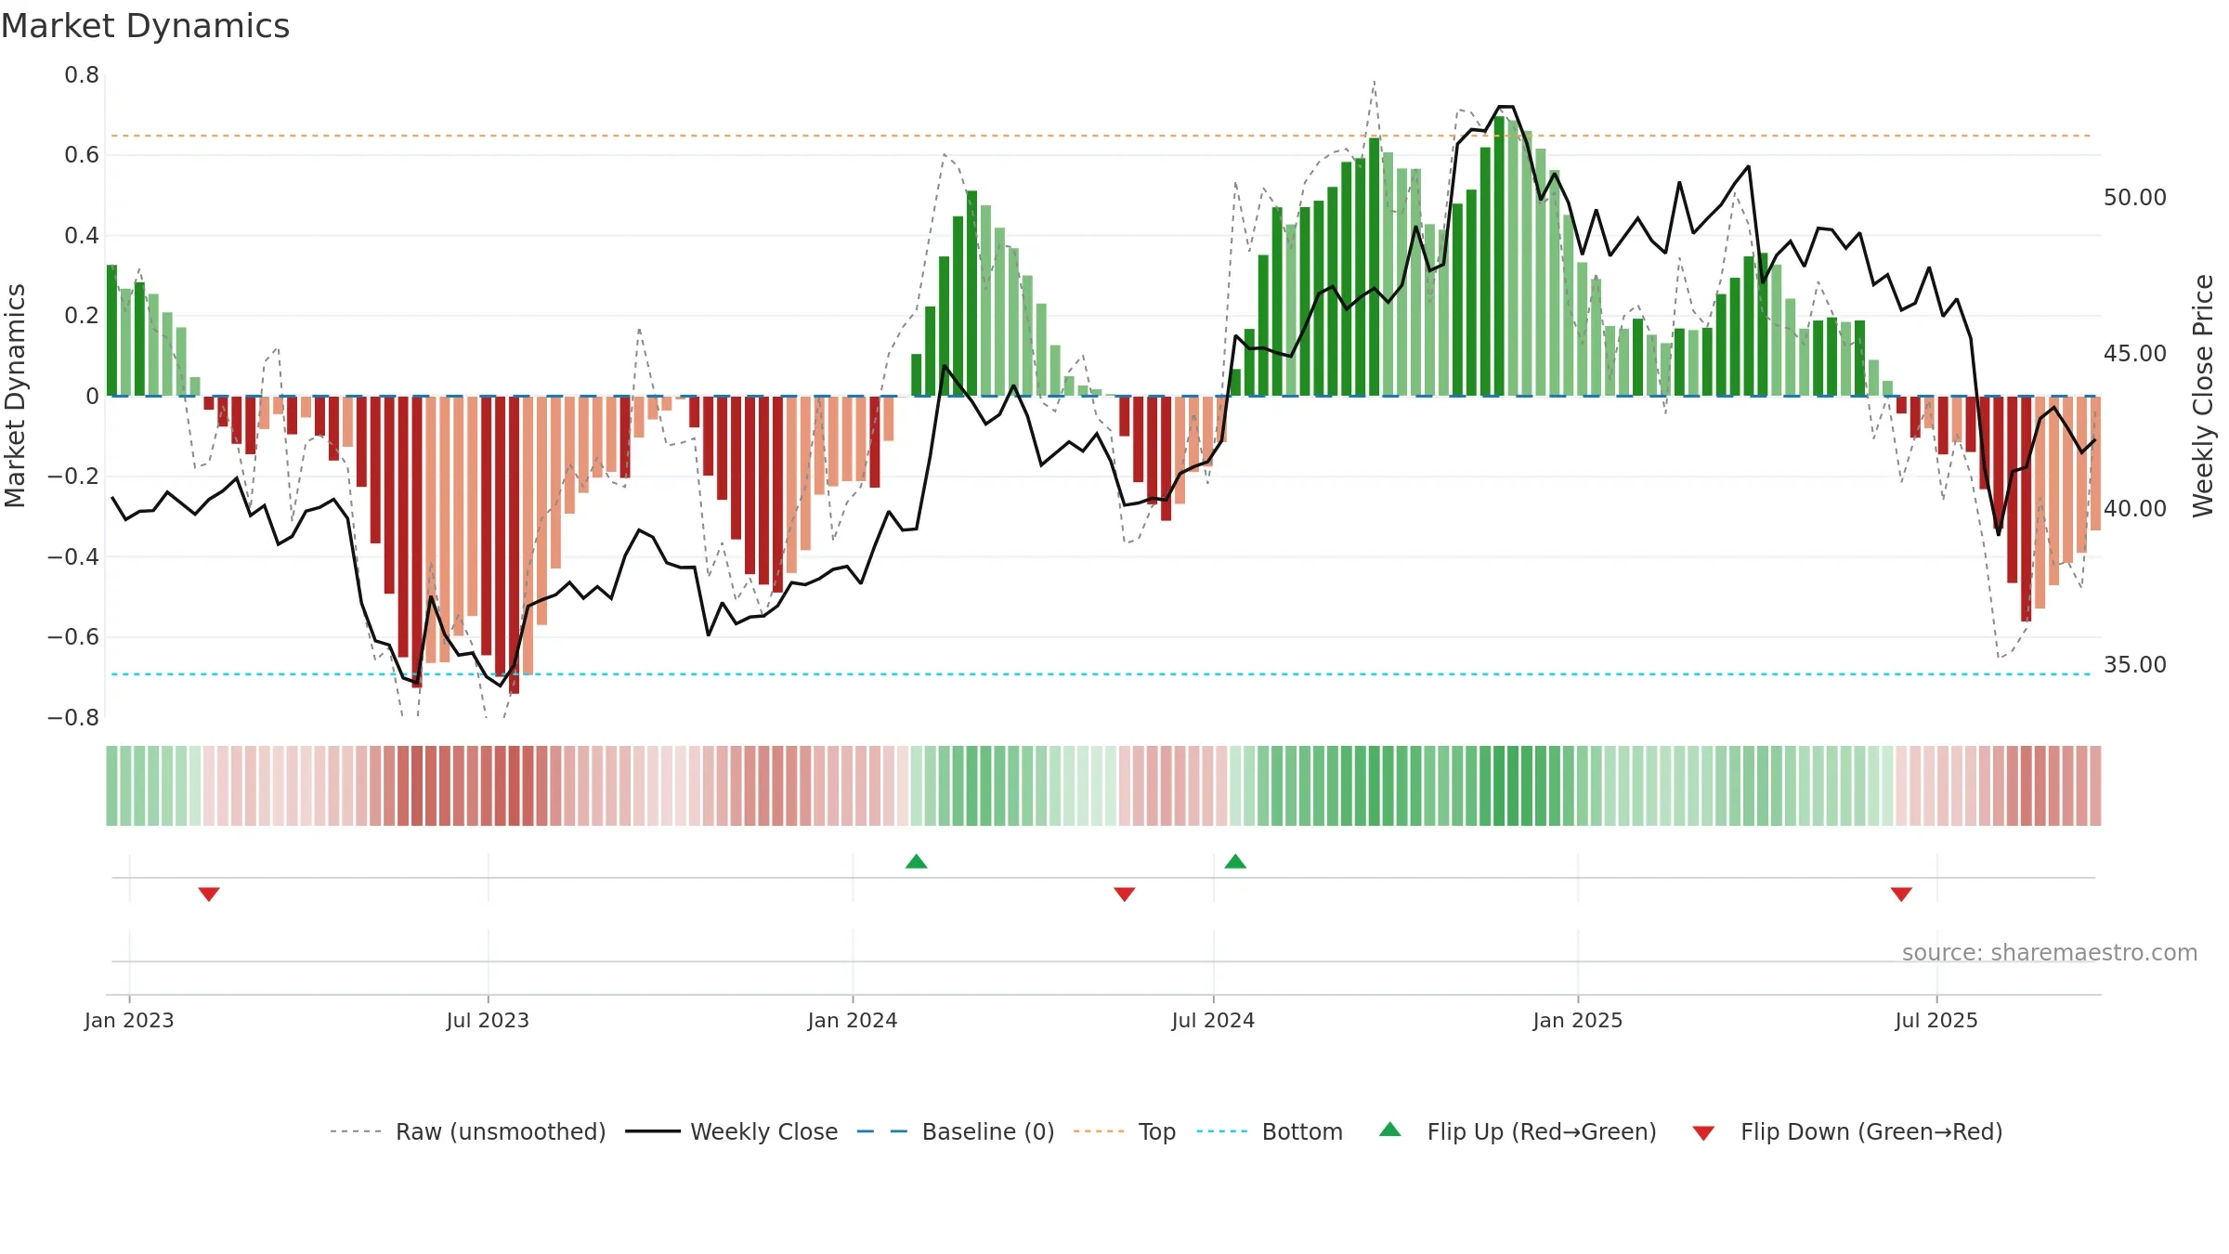This screenshot has width=2229, height=1254.
Task: Click the Jan 2023 x-axis label
Action: point(129,1020)
